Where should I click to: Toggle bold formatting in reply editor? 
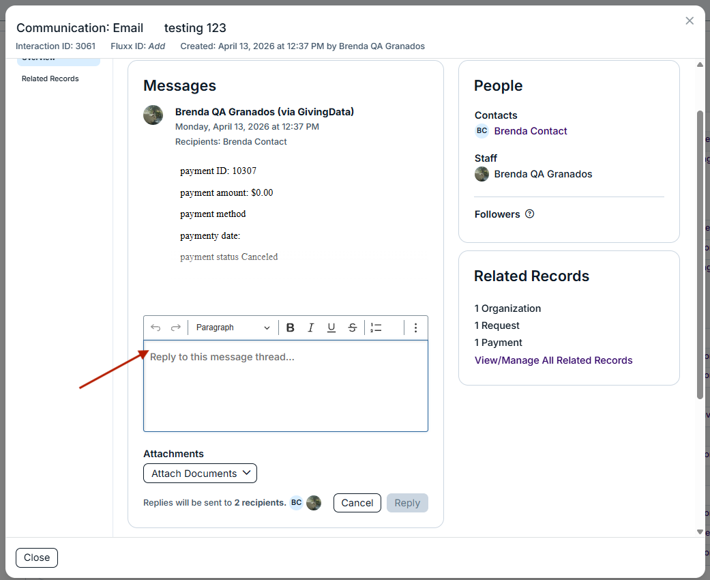coord(291,328)
